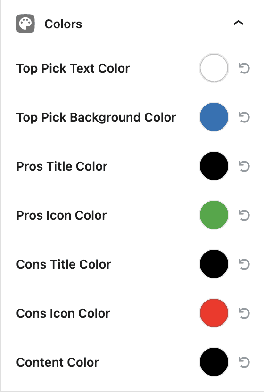Collapse the Colors panel with chevron

click(x=239, y=23)
